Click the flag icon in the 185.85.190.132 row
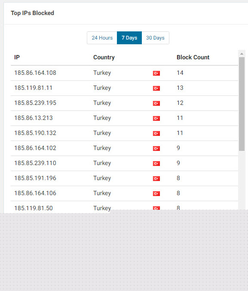 point(156,133)
